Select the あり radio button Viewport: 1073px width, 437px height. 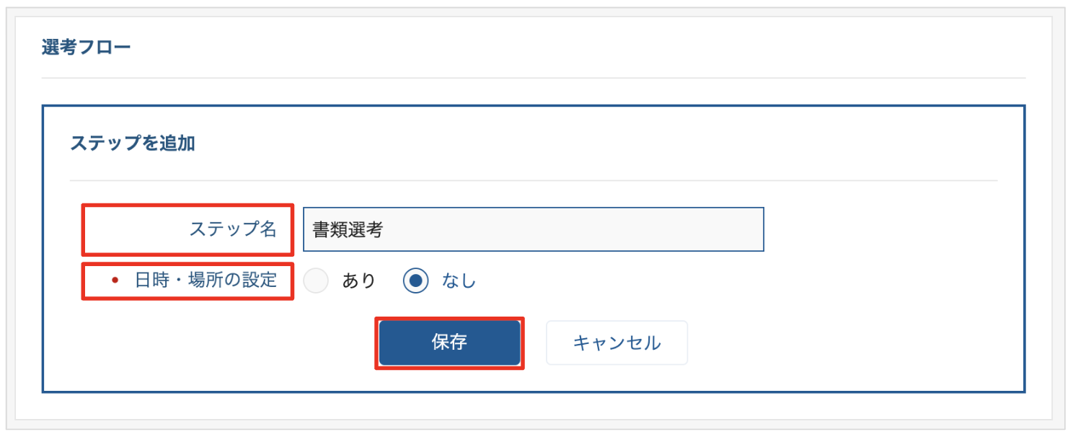(x=316, y=281)
